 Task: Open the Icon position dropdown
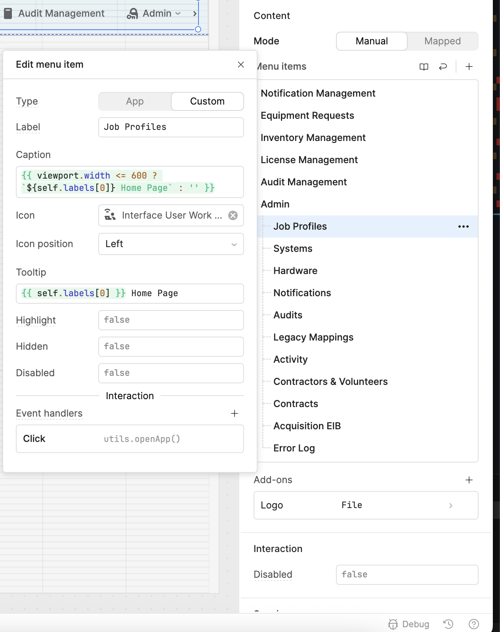click(x=171, y=244)
